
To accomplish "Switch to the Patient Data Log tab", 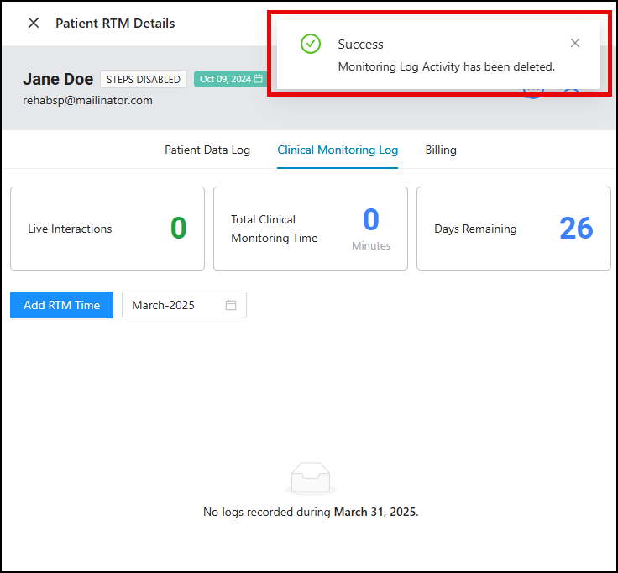I will pos(207,150).
